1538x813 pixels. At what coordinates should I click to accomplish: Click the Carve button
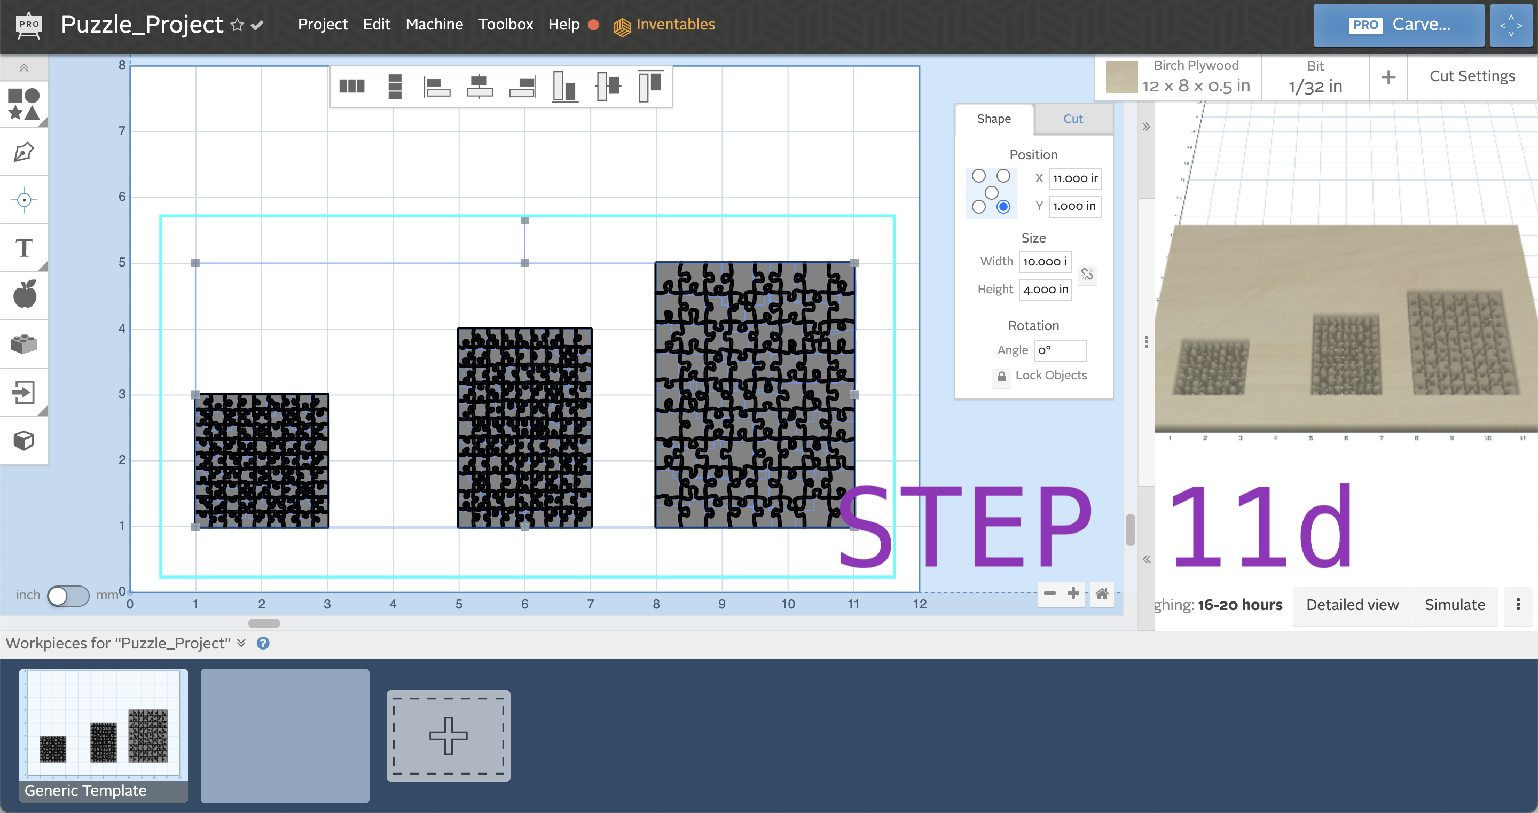coord(1398,25)
